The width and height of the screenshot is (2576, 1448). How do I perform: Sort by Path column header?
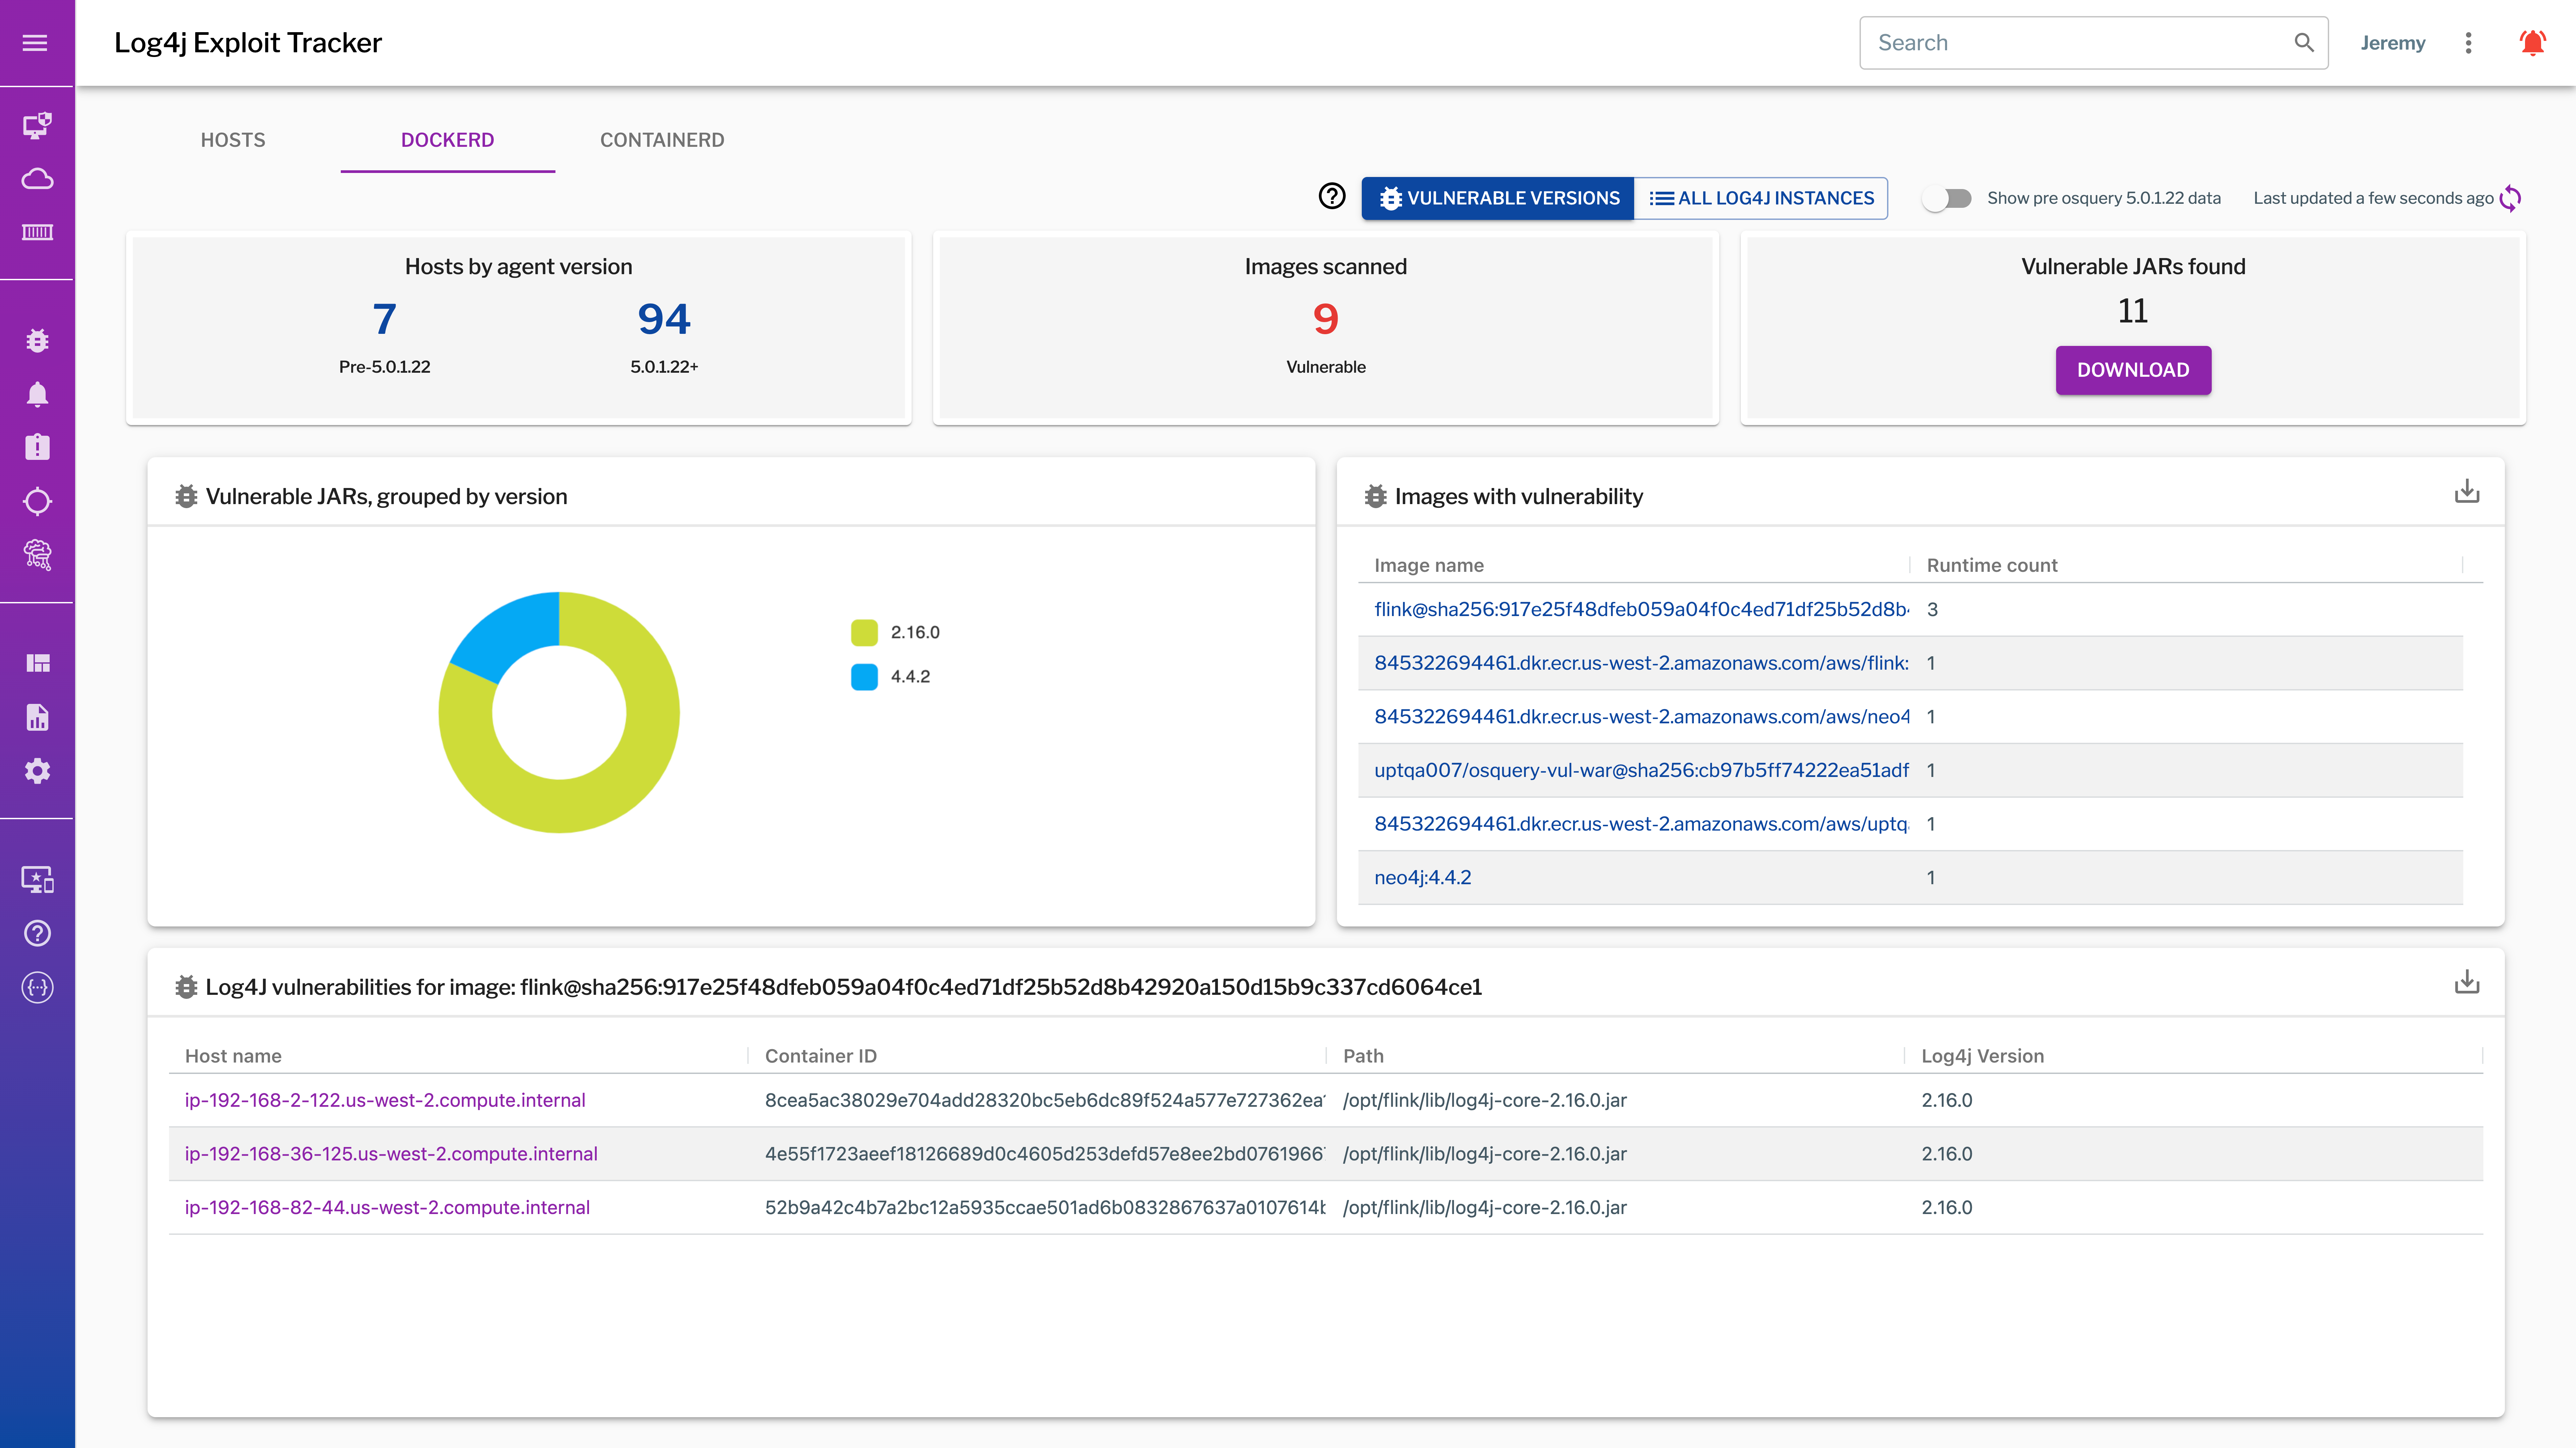click(1363, 1056)
